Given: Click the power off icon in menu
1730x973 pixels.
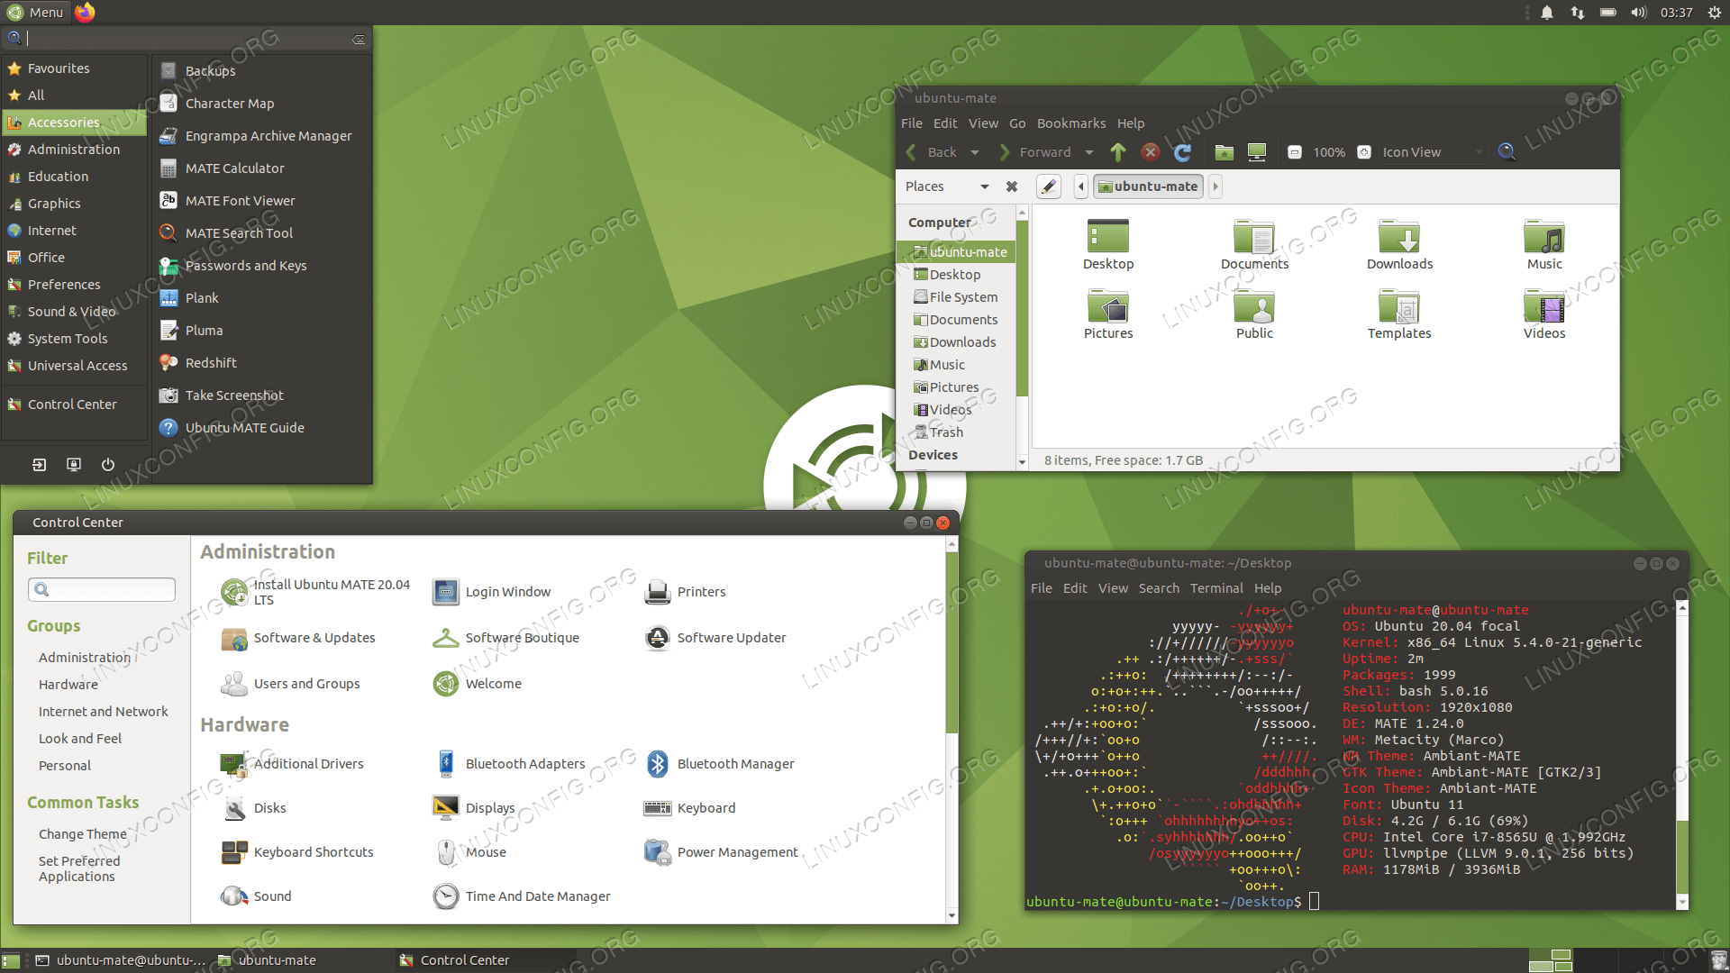Looking at the screenshot, I should [108, 465].
